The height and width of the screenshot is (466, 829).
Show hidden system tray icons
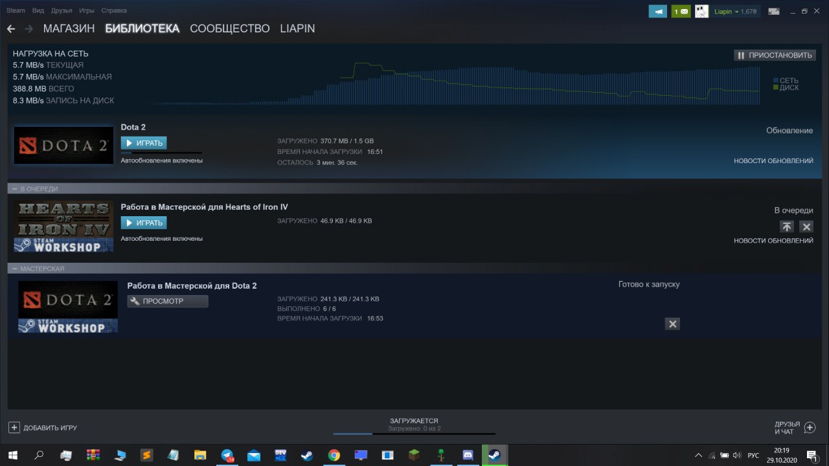click(x=698, y=455)
